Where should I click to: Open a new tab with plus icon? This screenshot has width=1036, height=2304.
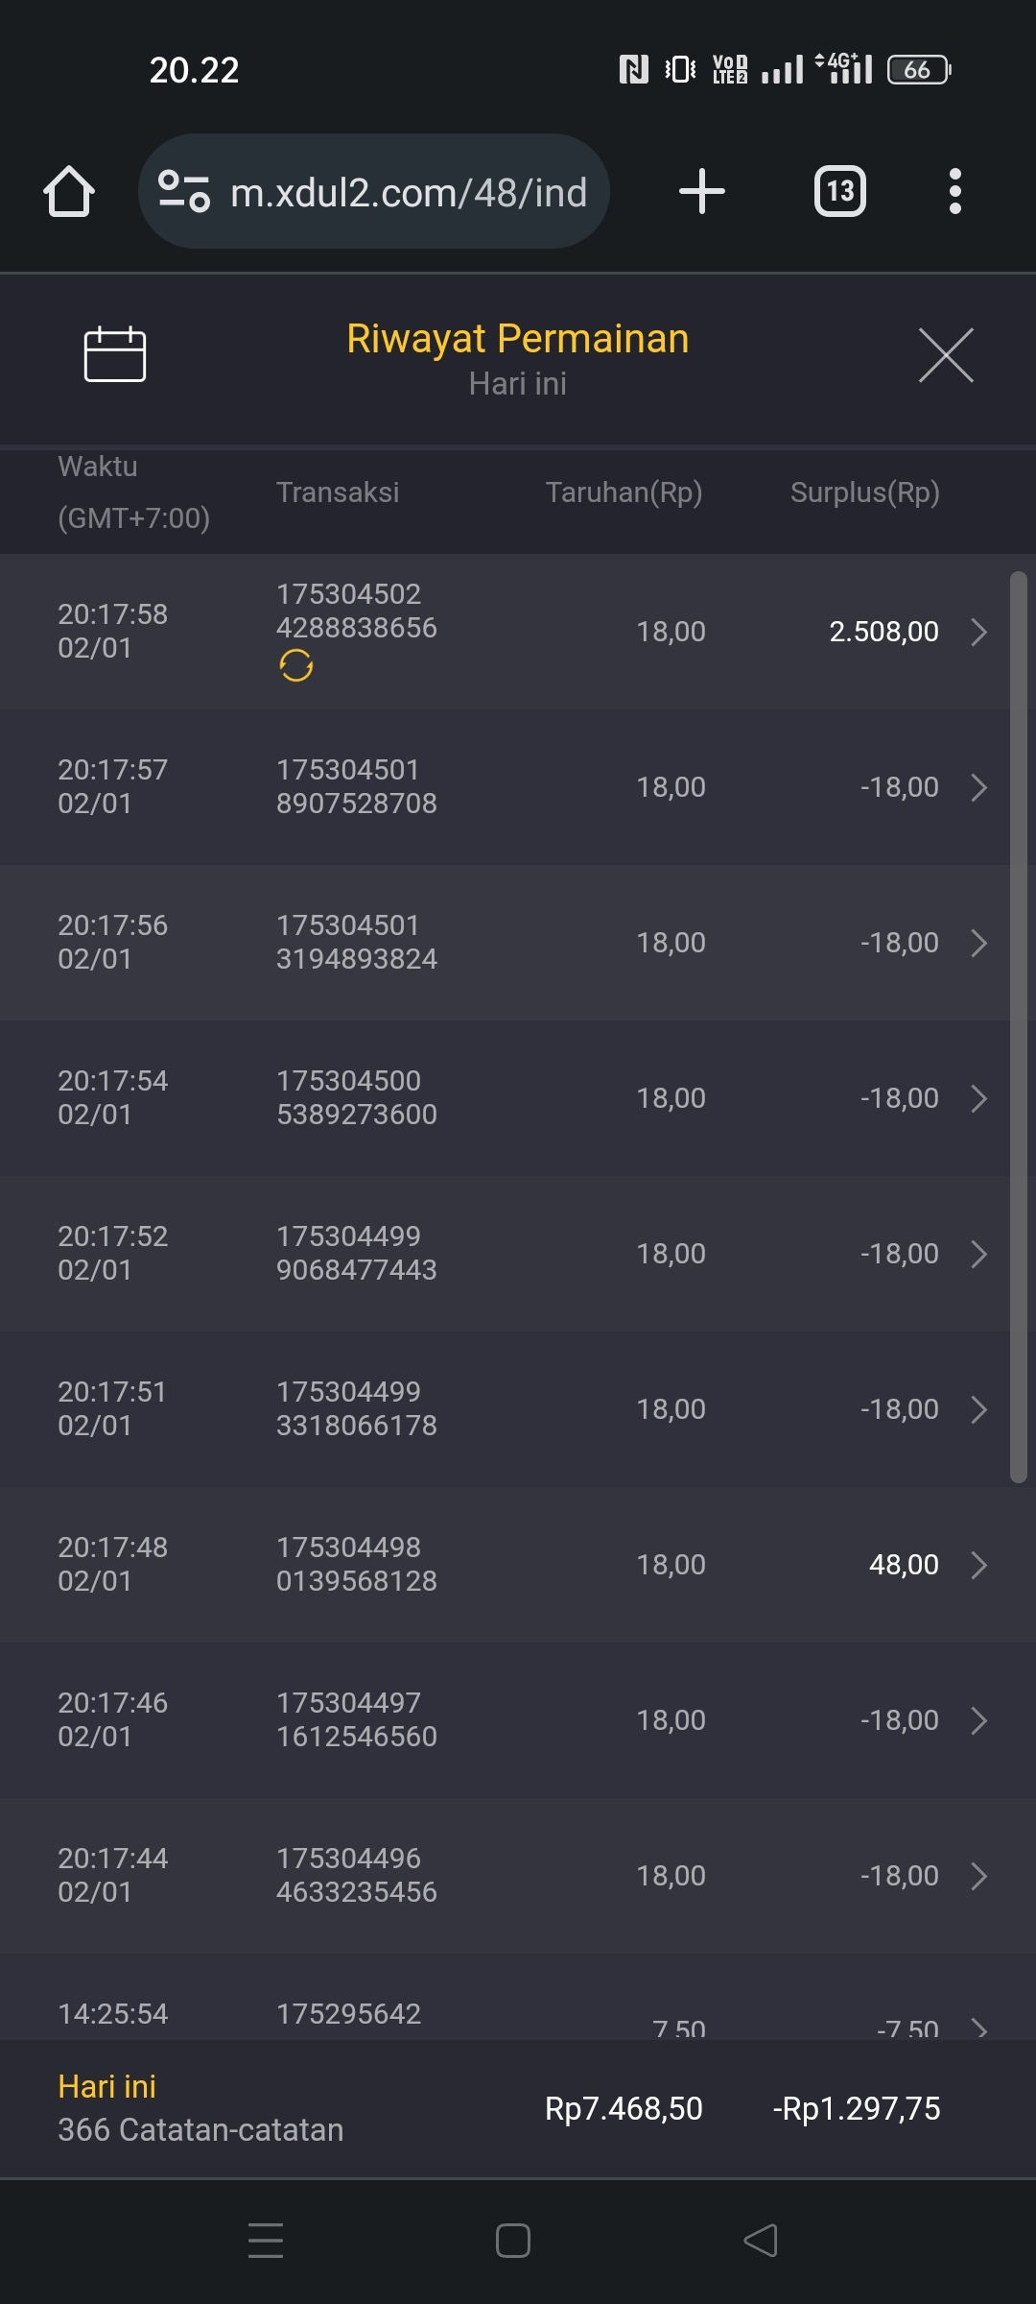pyautogui.click(x=701, y=191)
